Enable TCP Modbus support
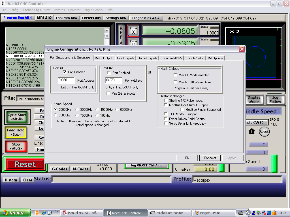Screen dimensions: 290x217 [x=166, y=114]
